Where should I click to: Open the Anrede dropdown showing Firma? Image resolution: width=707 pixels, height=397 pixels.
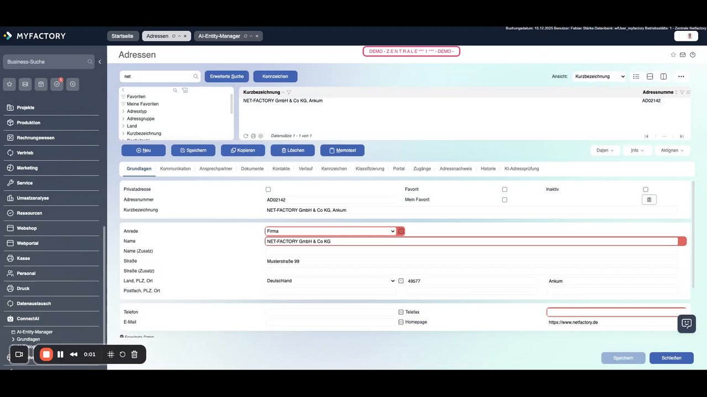pos(330,232)
